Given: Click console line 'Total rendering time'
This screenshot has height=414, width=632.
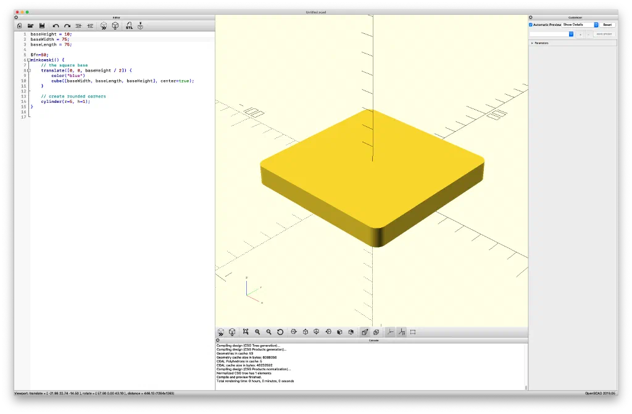Looking at the screenshot, I should click(255, 381).
